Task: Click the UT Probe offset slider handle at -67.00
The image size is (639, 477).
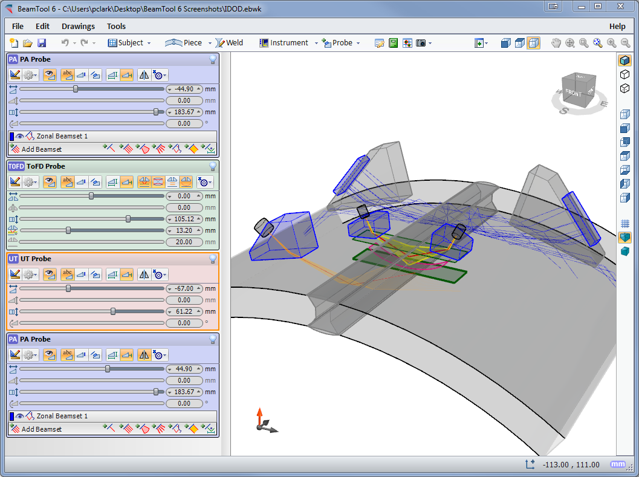Action: [x=68, y=289]
